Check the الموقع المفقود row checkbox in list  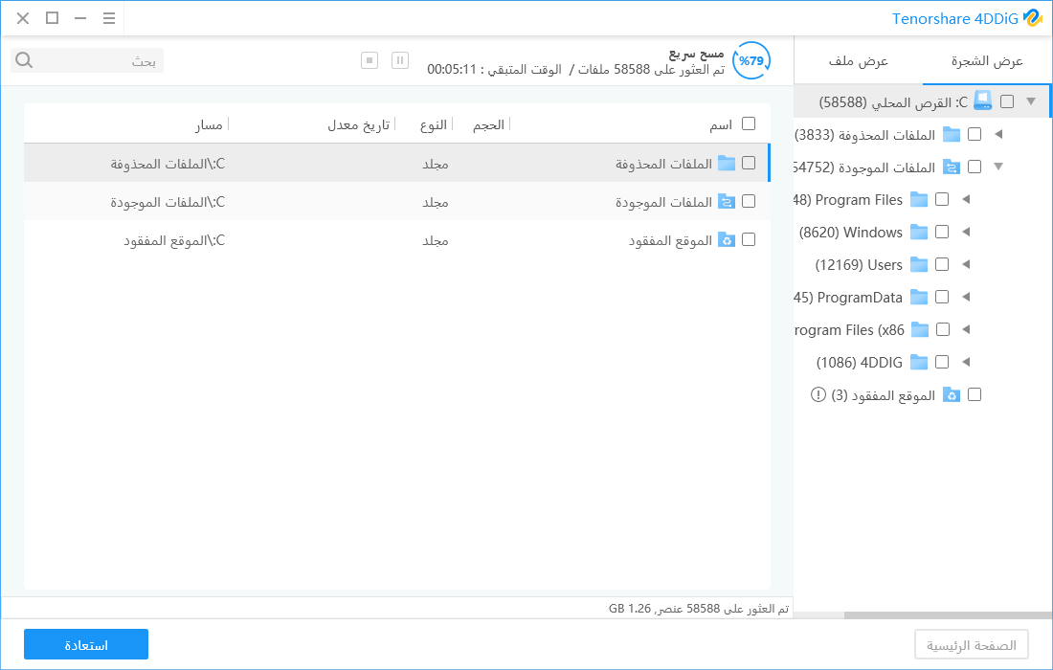click(x=749, y=239)
